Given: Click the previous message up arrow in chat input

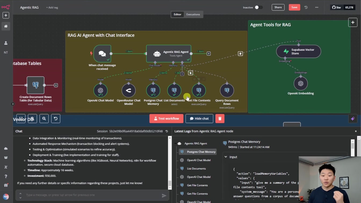Looking at the screenshot, I should (x=20, y=193).
